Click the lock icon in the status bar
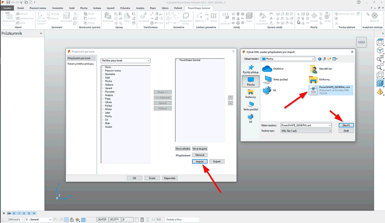Screen dimensions: 385x223 click(x=72, y=220)
